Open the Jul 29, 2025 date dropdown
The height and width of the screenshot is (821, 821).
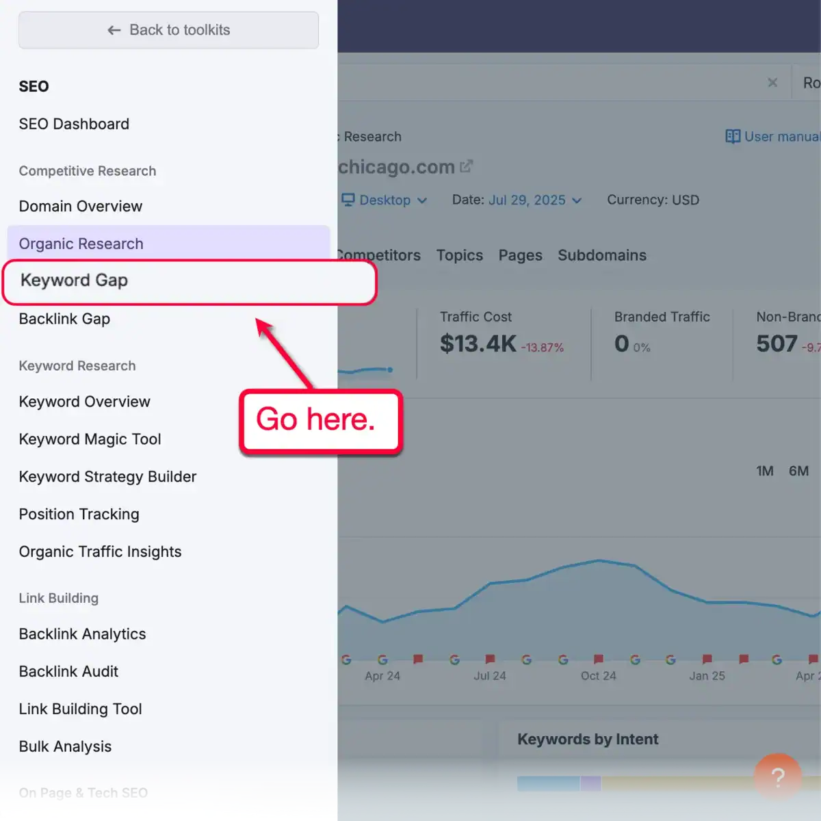[533, 200]
